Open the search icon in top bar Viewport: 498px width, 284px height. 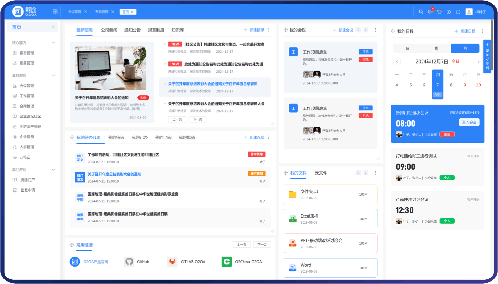pos(421,12)
